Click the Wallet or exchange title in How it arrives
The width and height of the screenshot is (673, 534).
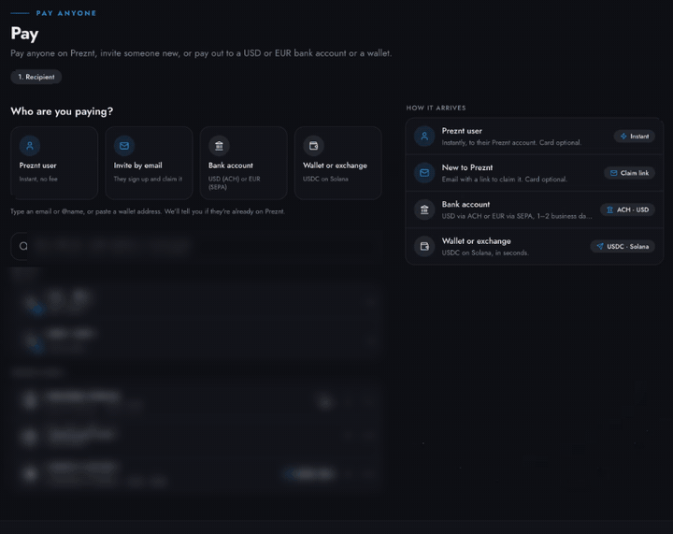476,241
